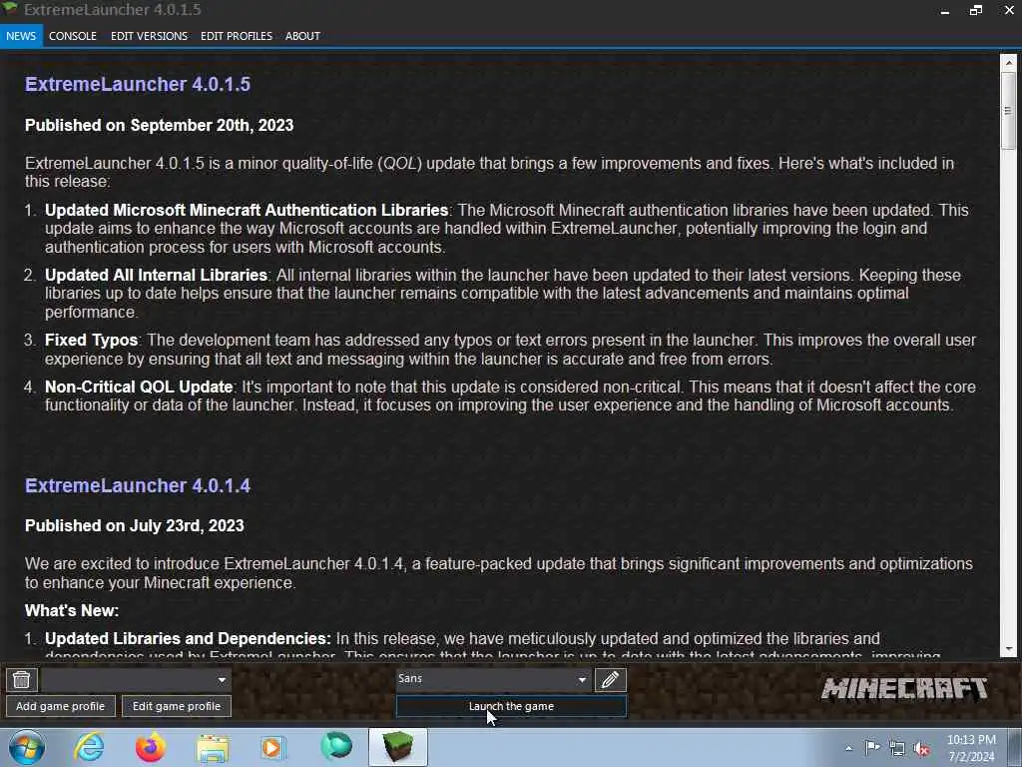Image resolution: width=1022 pixels, height=767 pixels.
Task: Click the news scrollbar thumb
Action: 1009,110
